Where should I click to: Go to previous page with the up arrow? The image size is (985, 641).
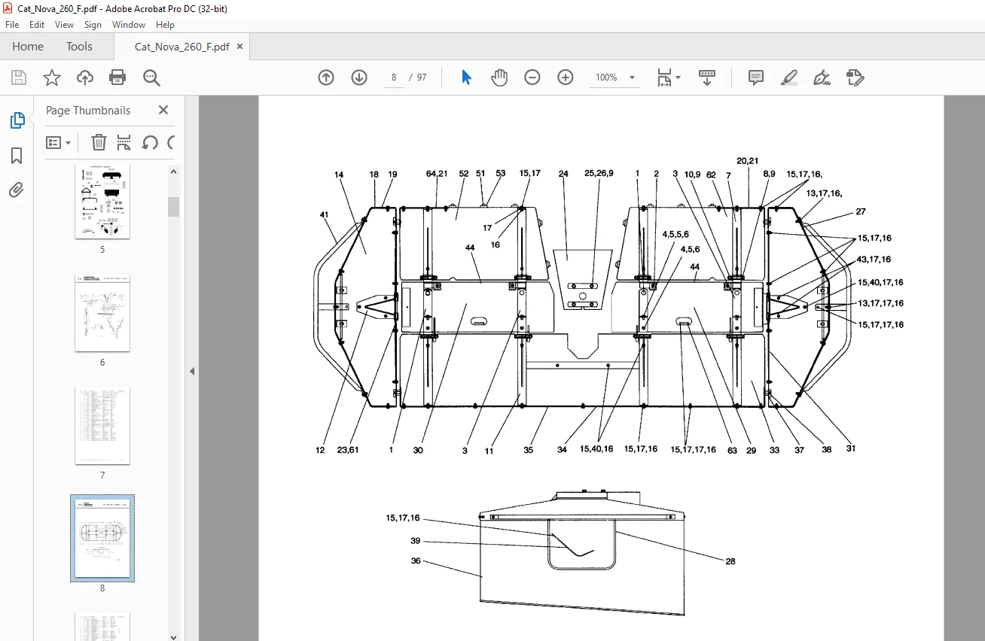click(x=326, y=77)
